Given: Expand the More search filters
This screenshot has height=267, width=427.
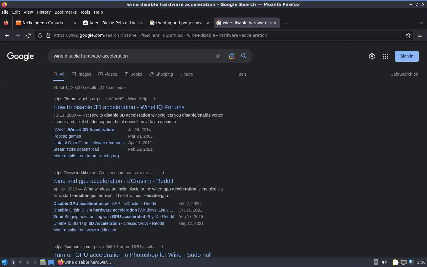Looking at the screenshot, I should [187, 74].
